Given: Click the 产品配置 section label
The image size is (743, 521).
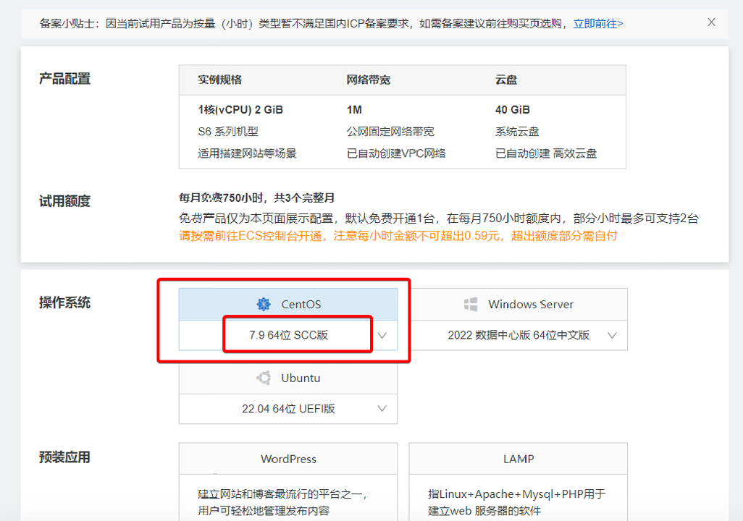Looking at the screenshot, I should [x=64, y=79].
